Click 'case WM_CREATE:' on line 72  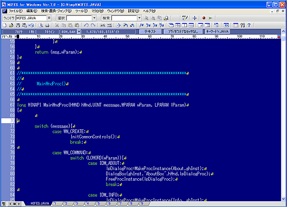(69, 131)
